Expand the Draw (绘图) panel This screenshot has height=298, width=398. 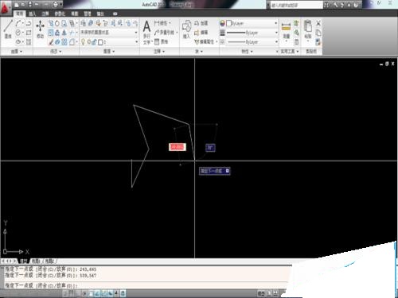[17, 51]
